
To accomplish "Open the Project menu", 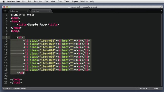I will [x=75, y=2].
